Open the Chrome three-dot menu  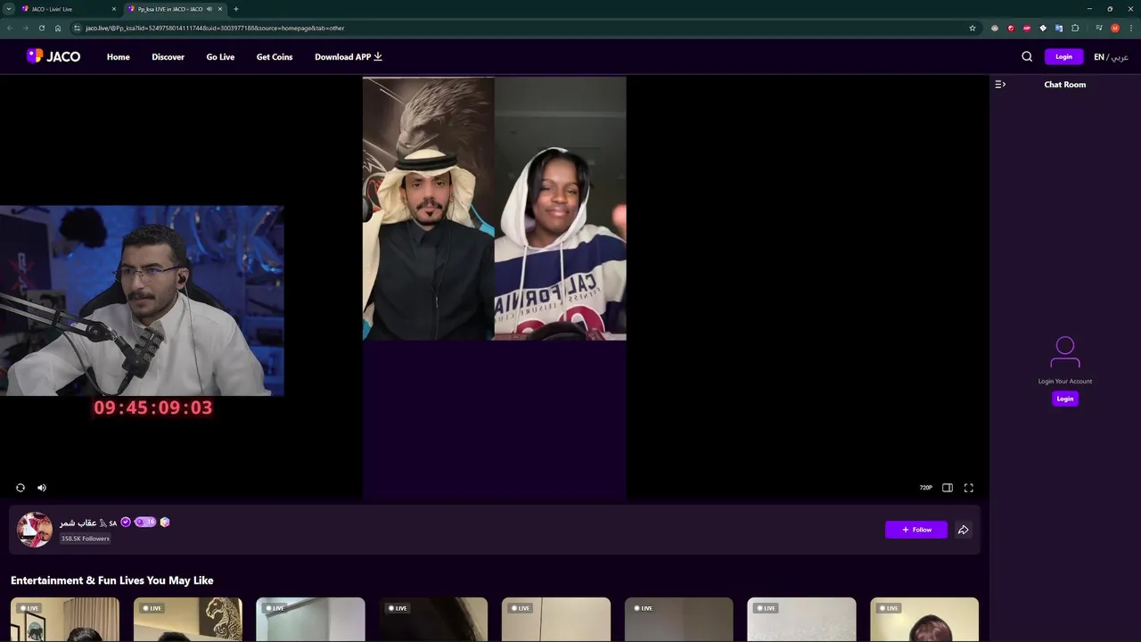pyautogui.click(x=1131, y=28)
